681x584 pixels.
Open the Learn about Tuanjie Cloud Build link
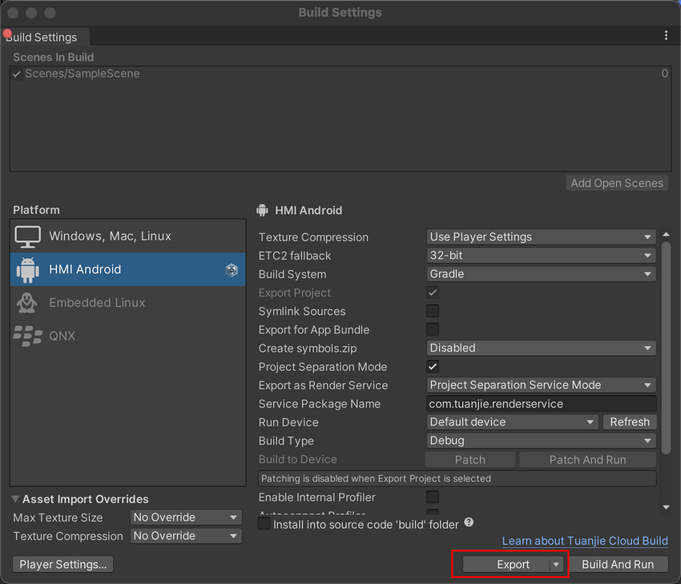pyautogui.click(x=585, y=542)
